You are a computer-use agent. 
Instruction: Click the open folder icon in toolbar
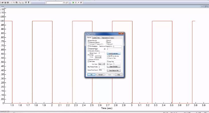(3, 3)
